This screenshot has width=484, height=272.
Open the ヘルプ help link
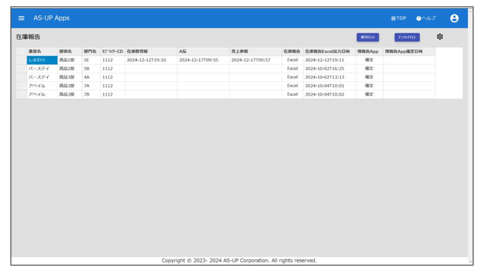(426, 18)
